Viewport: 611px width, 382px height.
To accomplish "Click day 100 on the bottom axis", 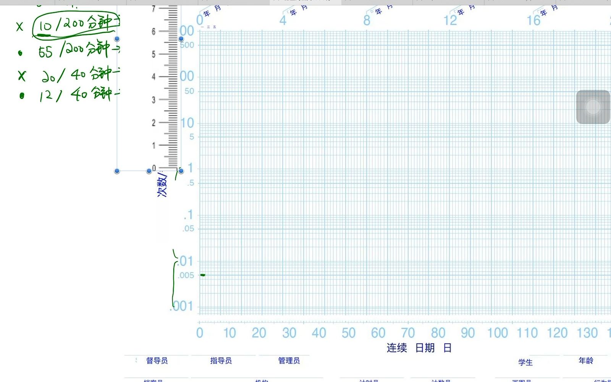I will [x=497, y=333].
